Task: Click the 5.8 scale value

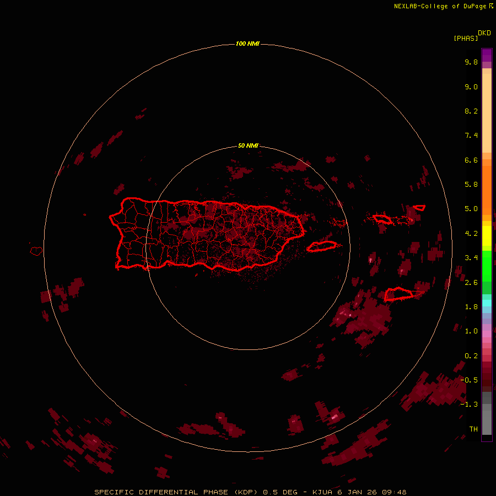Action: pos(471,185)
